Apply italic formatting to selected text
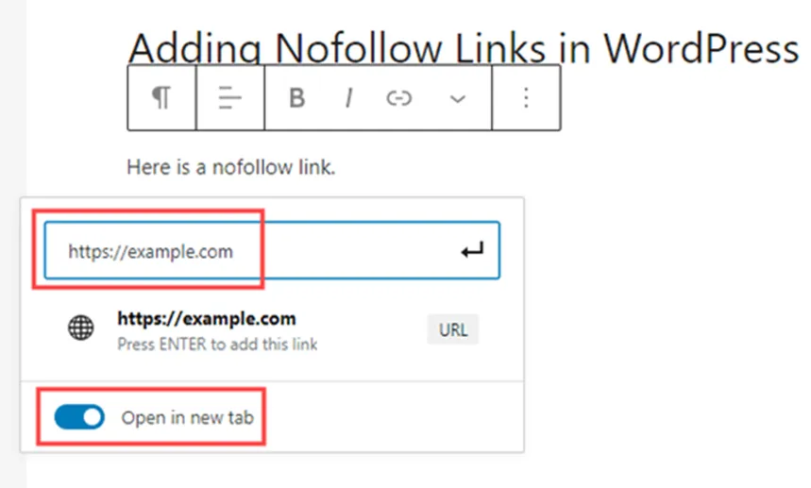The width and height of the screenshot is (811, 488). click(x=349, y=98)
